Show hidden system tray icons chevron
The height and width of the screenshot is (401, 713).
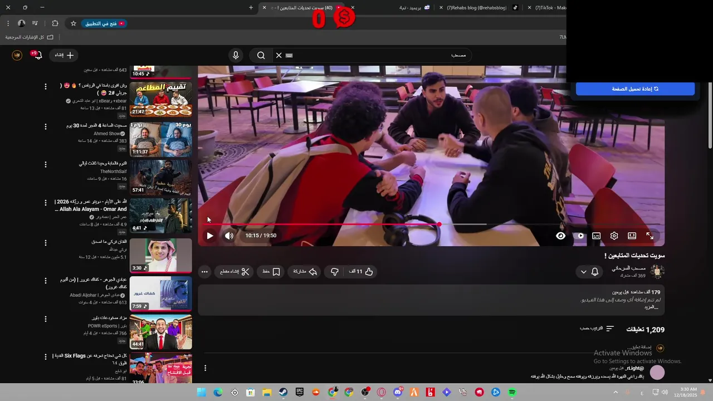tap(616, 392)
